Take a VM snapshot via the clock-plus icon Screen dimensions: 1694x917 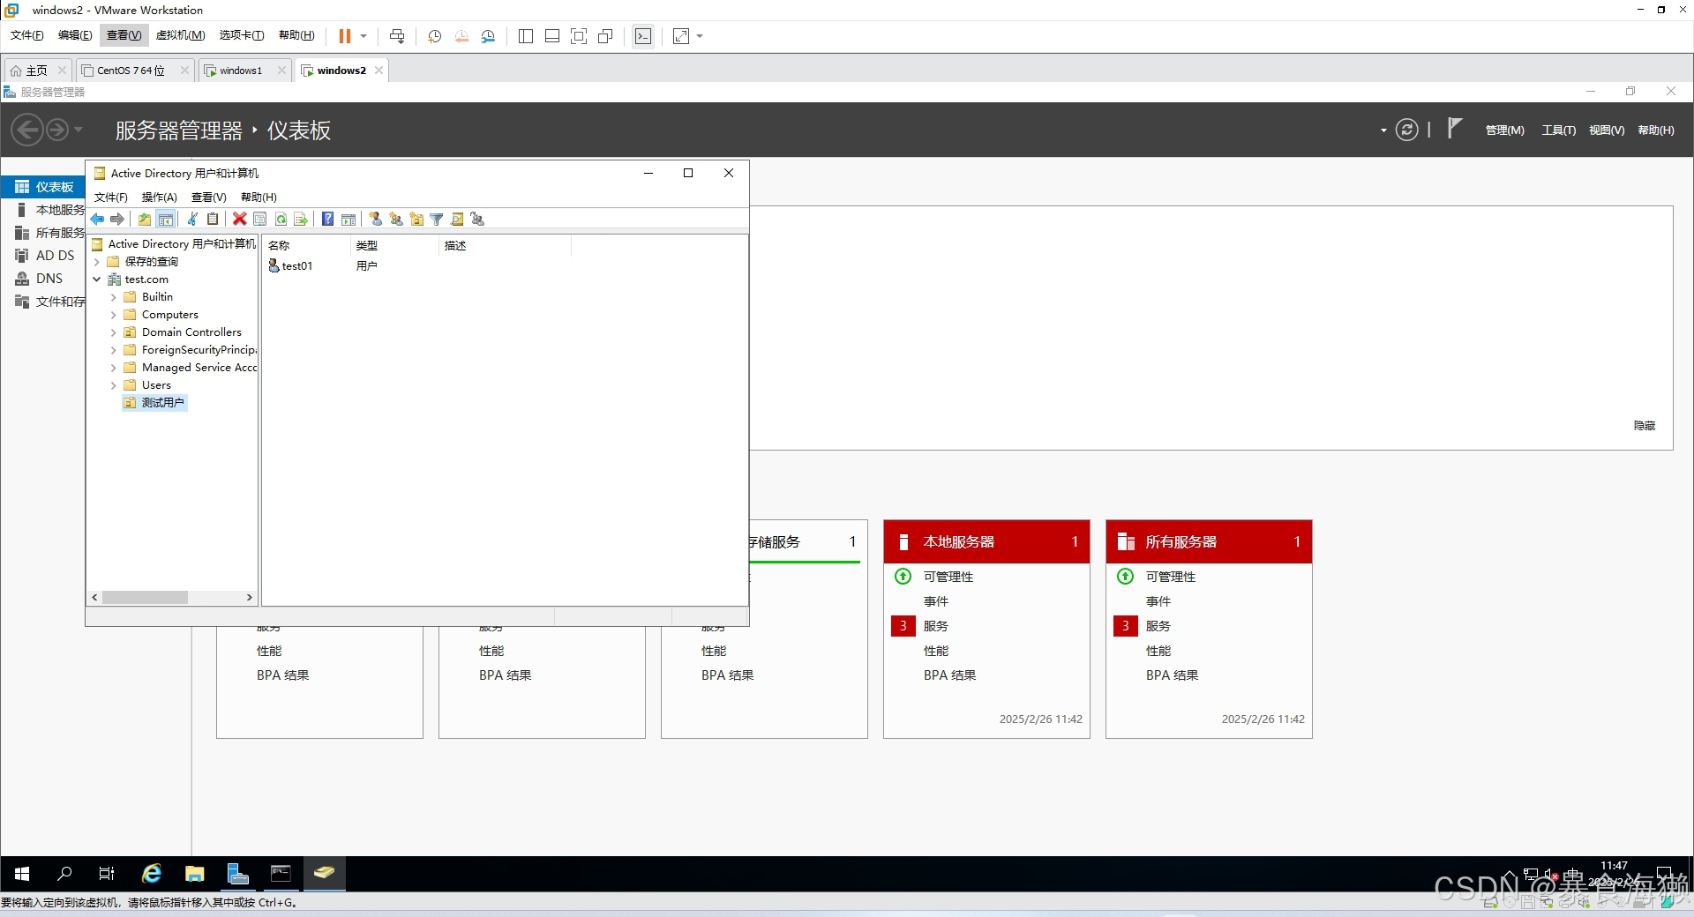434,36
